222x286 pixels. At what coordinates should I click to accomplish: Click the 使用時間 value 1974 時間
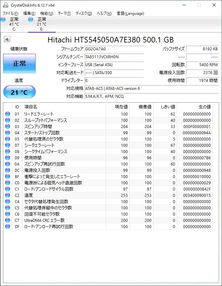[203, 80]
